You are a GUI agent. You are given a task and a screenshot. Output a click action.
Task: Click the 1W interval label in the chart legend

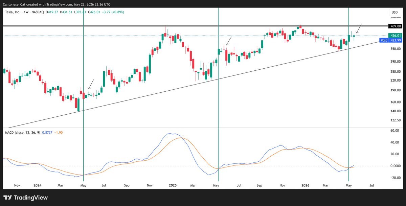[26, 12]
